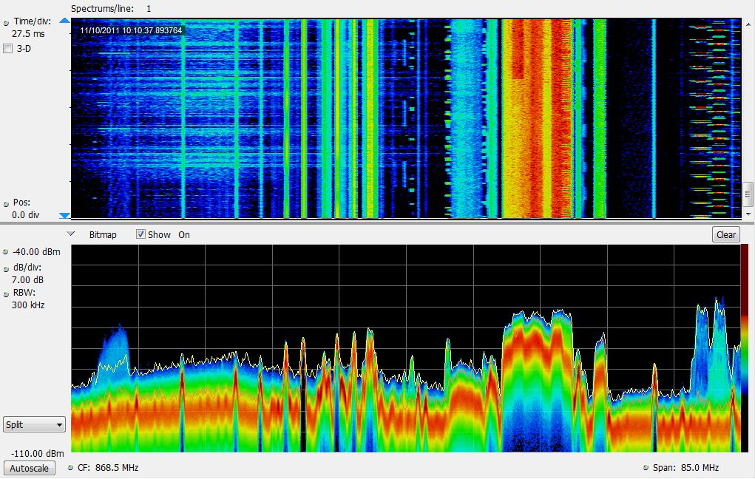Click the blue down triangle at spectrogram bottom

point(64,215)
